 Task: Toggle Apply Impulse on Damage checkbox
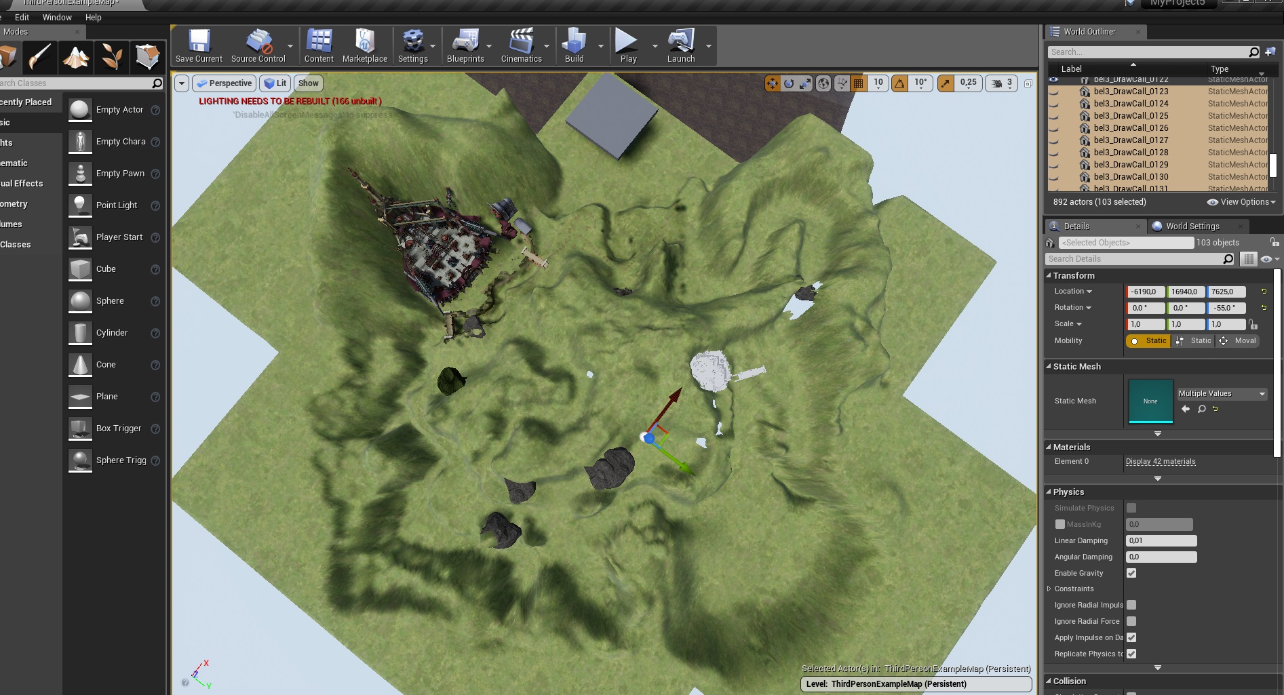pos(1131,637)
